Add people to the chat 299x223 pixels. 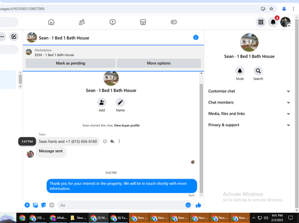coord(102,102)
